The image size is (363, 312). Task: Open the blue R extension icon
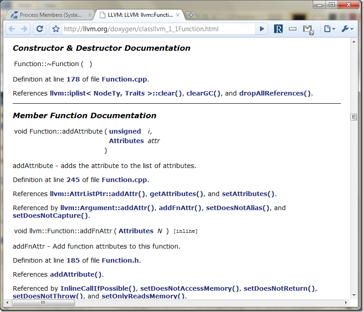coord(278,29)
